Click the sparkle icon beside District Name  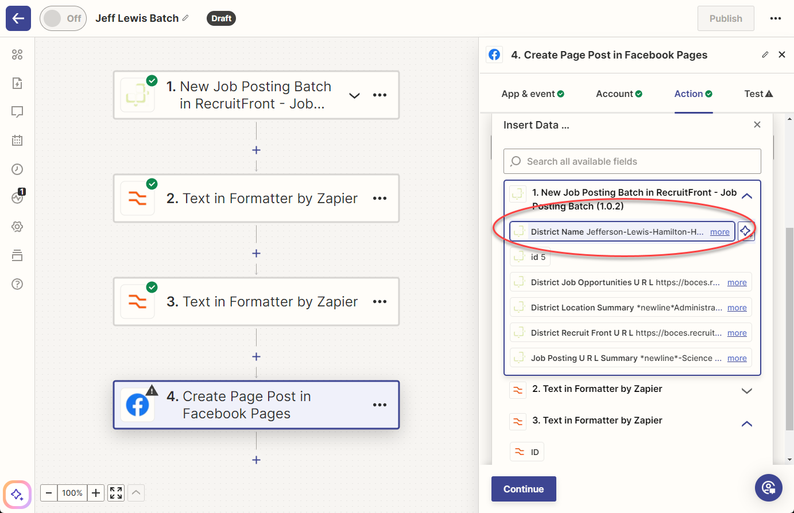pos(746,231)
